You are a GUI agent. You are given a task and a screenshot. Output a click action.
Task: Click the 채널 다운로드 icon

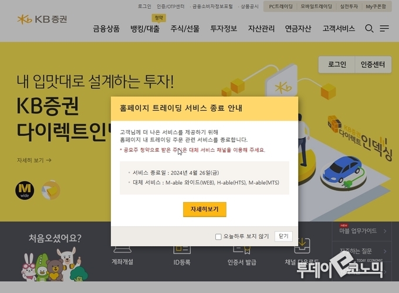click(x=302, y=246)
